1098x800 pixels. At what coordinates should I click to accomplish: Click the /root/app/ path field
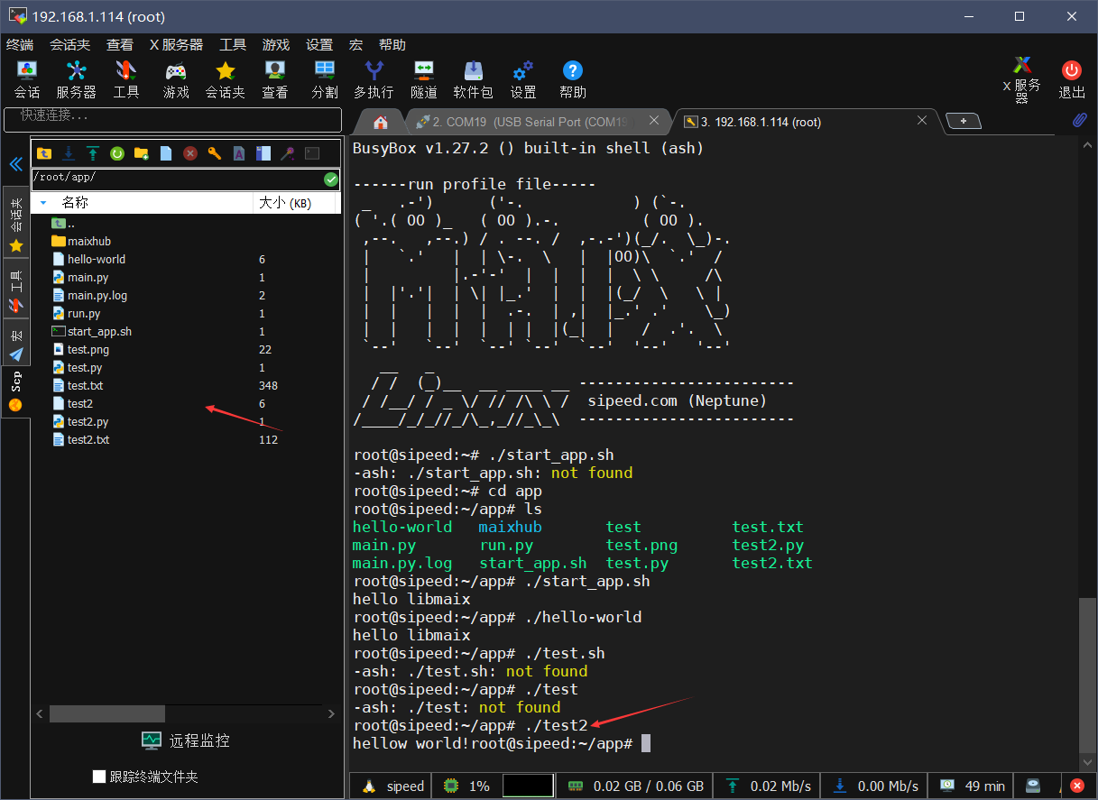[178, 179]
